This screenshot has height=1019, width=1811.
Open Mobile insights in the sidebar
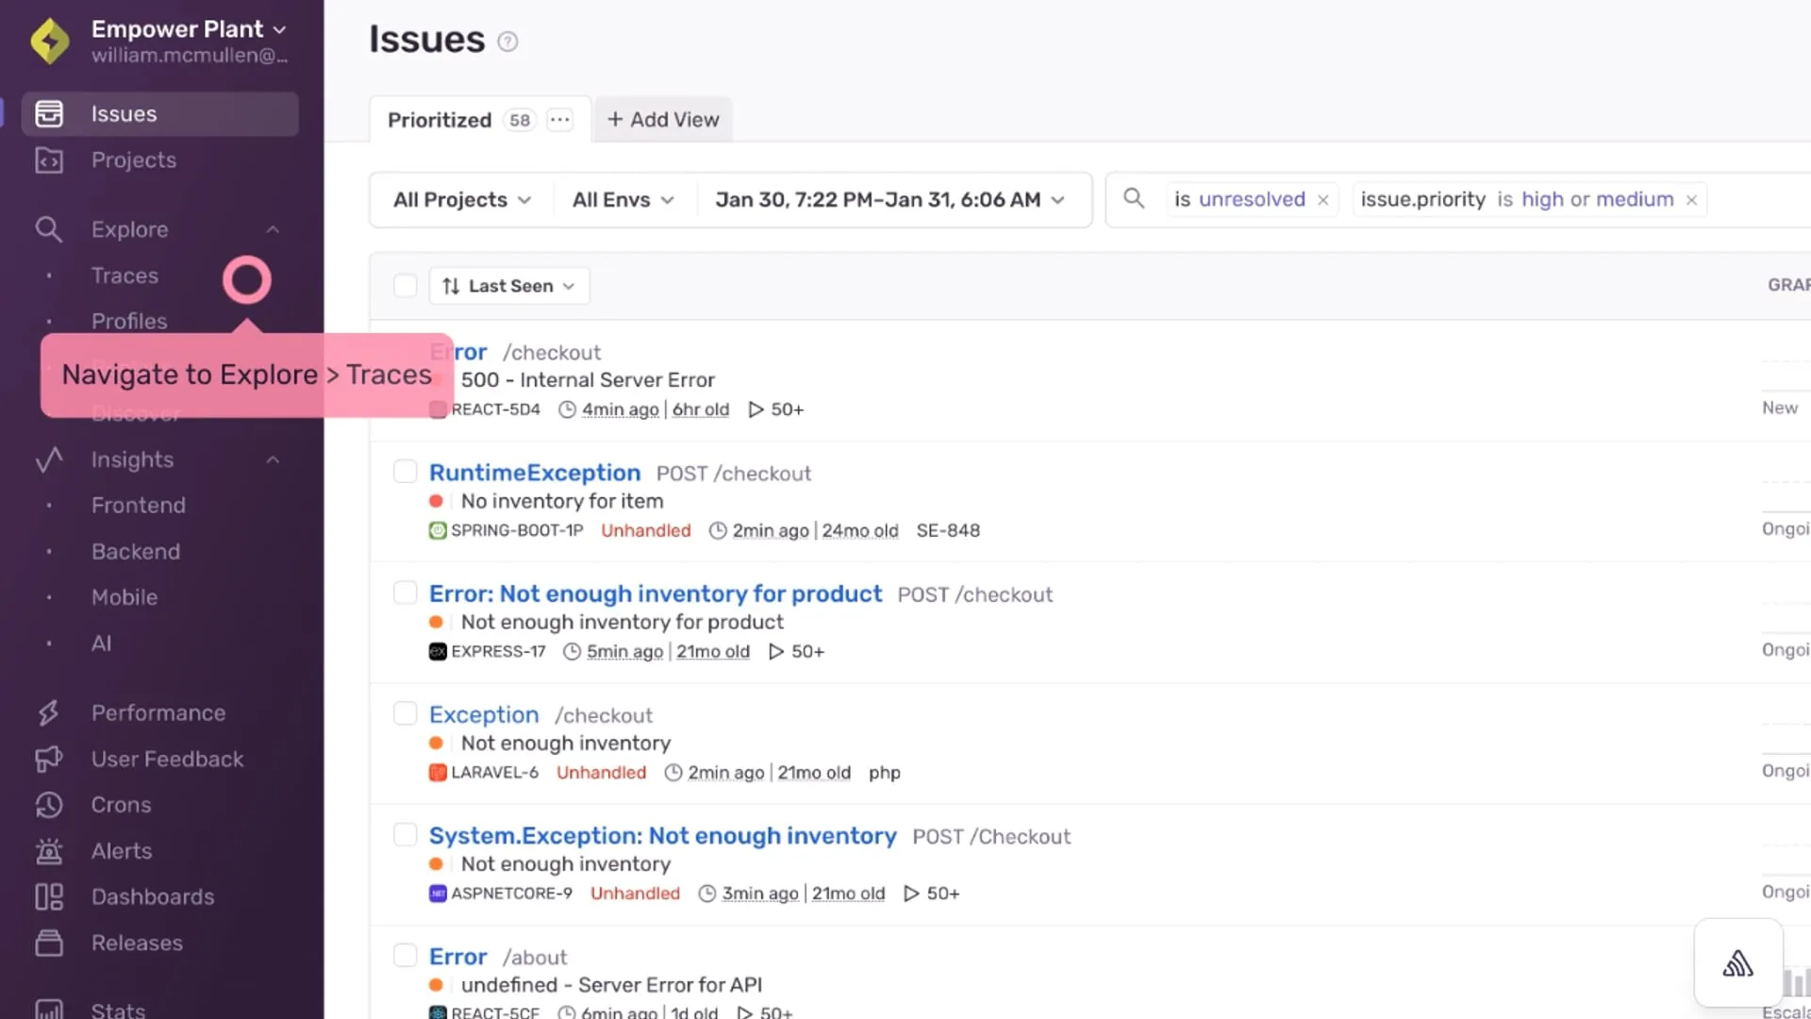coord(125,597)
